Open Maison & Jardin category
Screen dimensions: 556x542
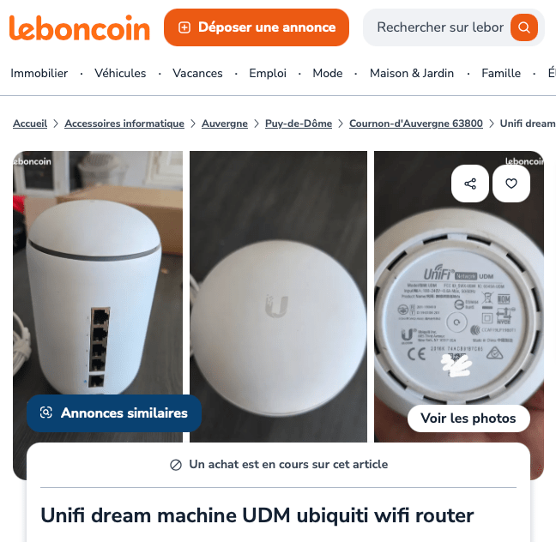pos(412,73)
